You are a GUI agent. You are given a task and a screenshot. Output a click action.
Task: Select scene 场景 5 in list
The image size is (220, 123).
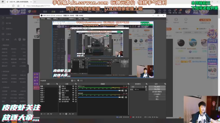click(49, 95)
